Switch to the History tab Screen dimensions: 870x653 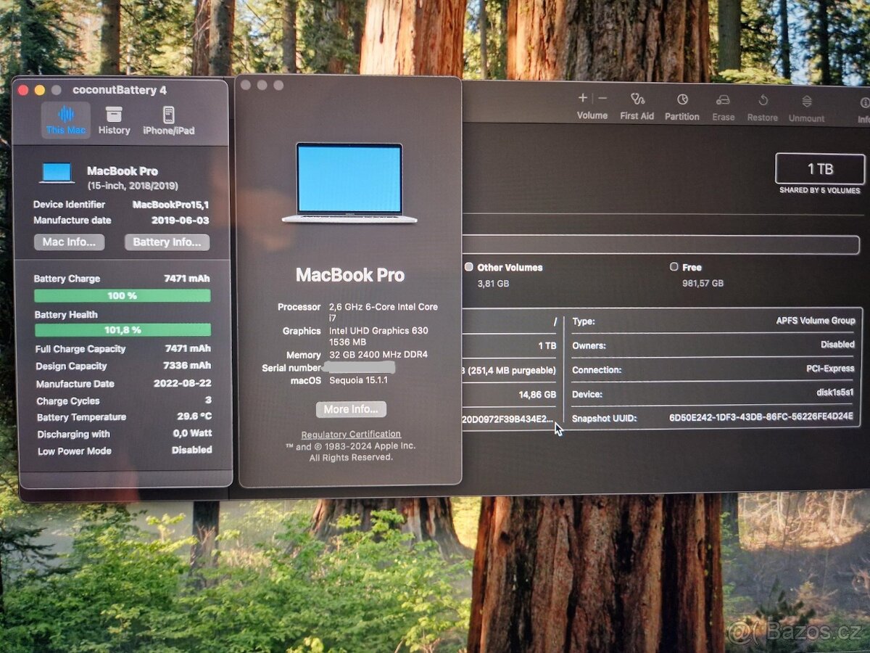click(114, 120)
